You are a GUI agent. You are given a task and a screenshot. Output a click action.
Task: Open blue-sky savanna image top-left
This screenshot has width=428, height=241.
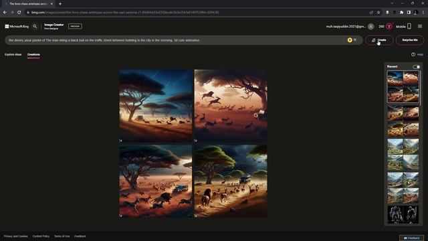(x=156, y=106)
